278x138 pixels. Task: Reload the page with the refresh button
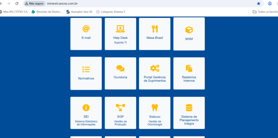(x=17, y=4)
